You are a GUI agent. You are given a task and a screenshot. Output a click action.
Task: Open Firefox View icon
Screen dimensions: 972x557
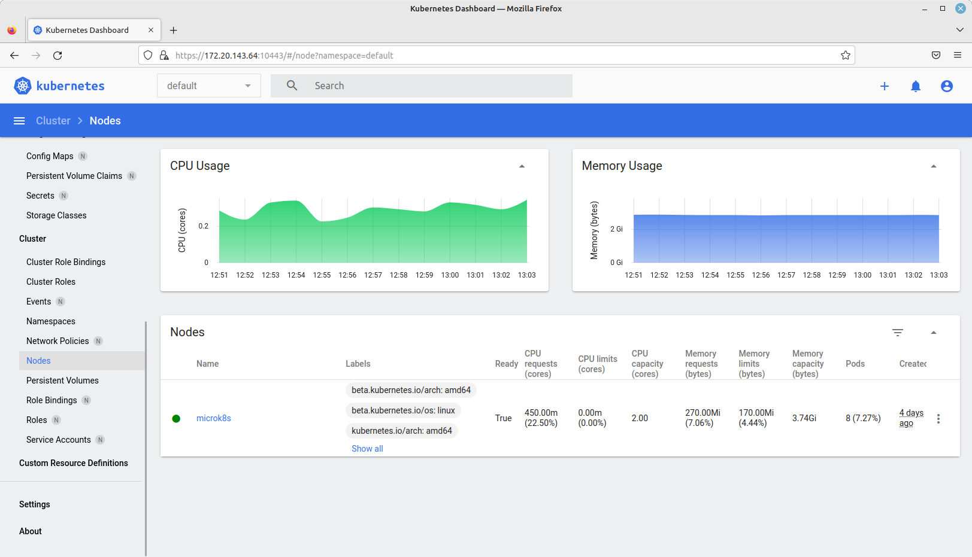click(12, 30)
